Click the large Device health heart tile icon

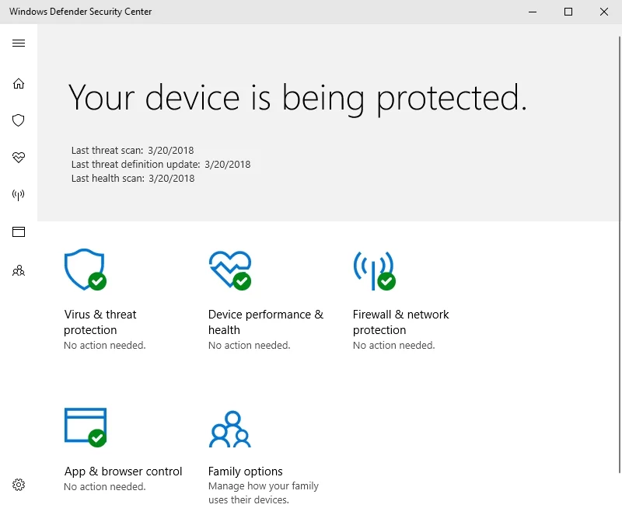point(229,269)
